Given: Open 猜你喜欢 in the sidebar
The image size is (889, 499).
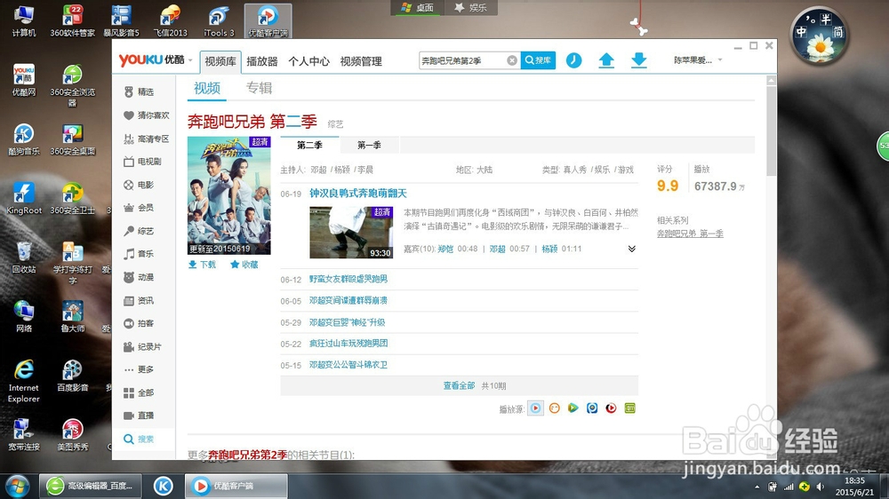Looking at the screenshot, I should 147,115.
